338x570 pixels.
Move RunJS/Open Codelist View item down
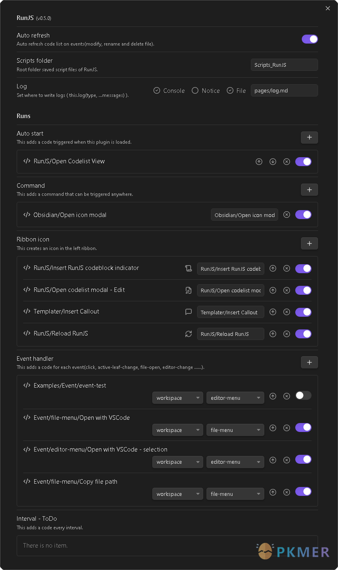(x=273, y=162)
